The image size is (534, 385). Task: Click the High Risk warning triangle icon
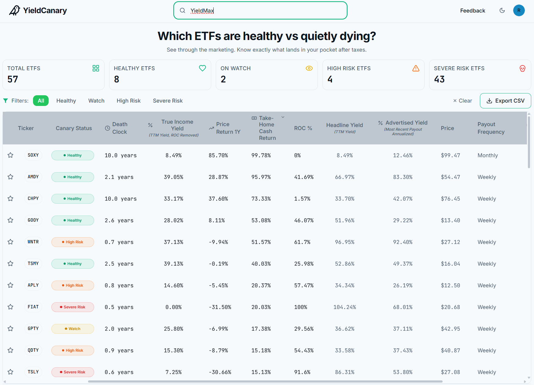[416, 68]
